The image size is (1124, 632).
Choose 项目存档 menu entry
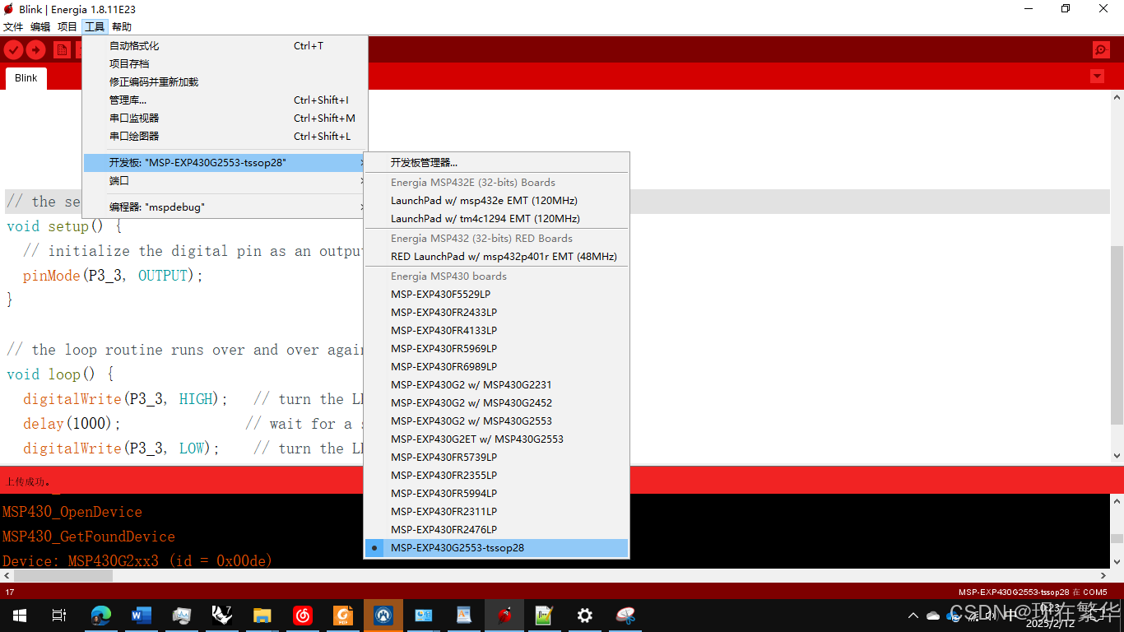pos(225,64)
